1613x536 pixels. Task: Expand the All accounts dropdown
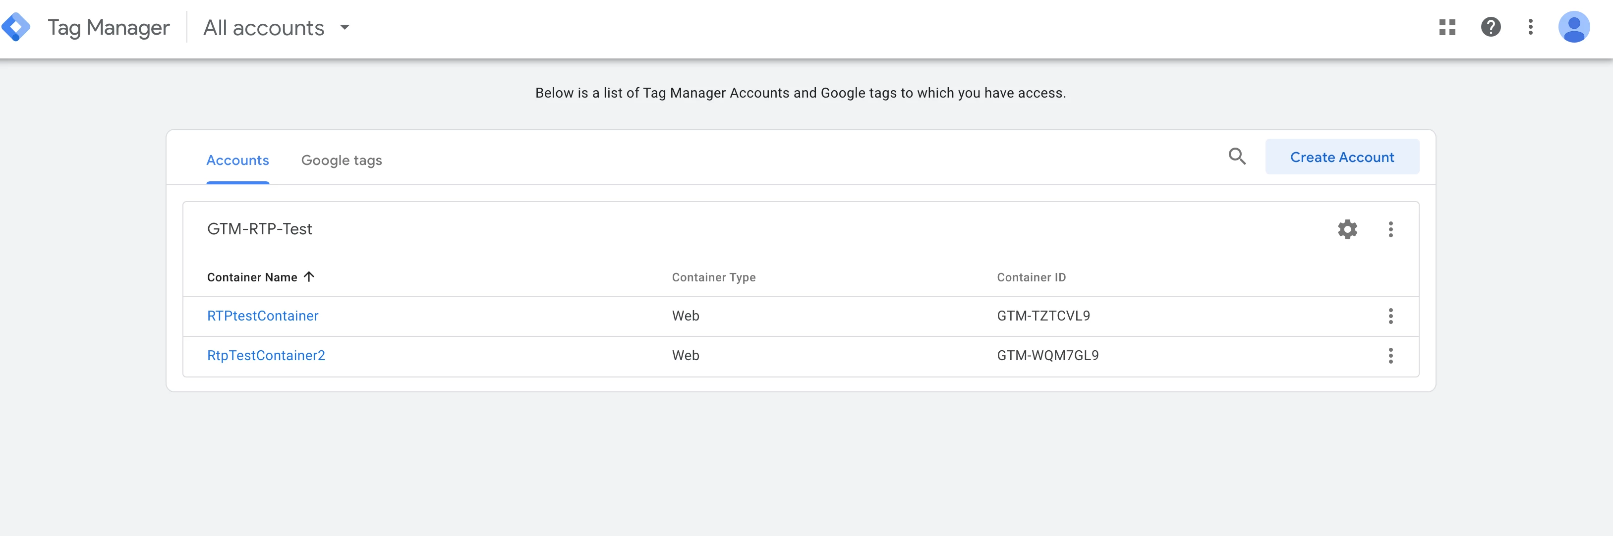344,28
